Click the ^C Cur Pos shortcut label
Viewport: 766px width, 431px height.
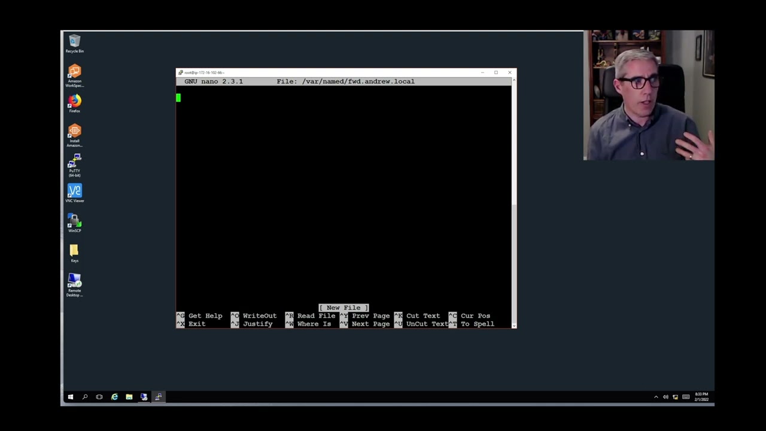tap(469, 316)
